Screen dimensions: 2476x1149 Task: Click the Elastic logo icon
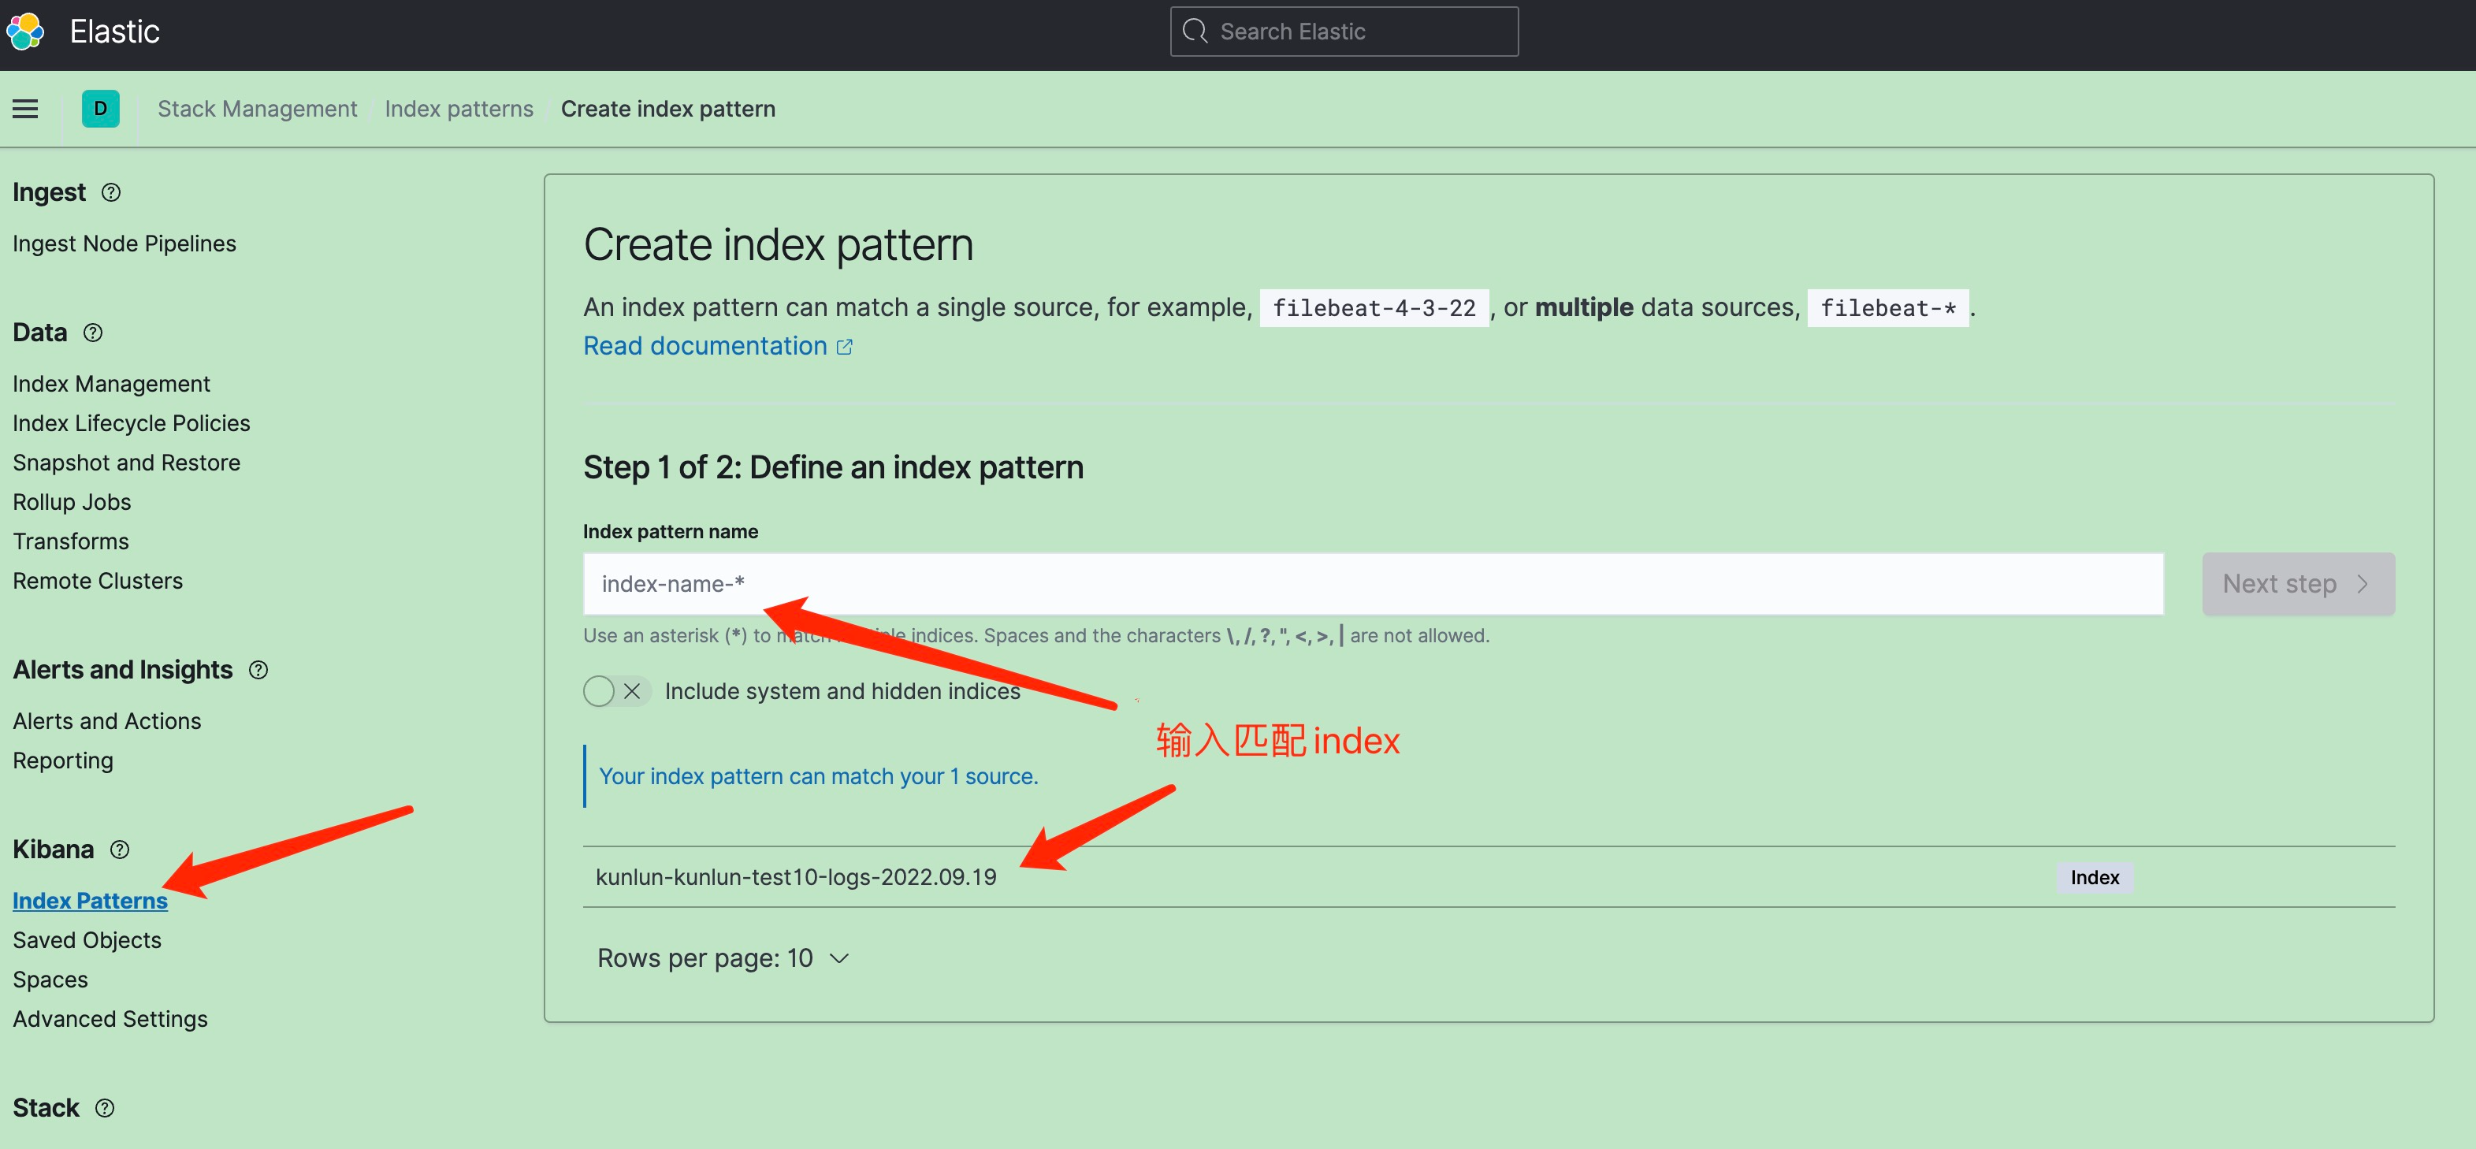(x=26, y=32)
